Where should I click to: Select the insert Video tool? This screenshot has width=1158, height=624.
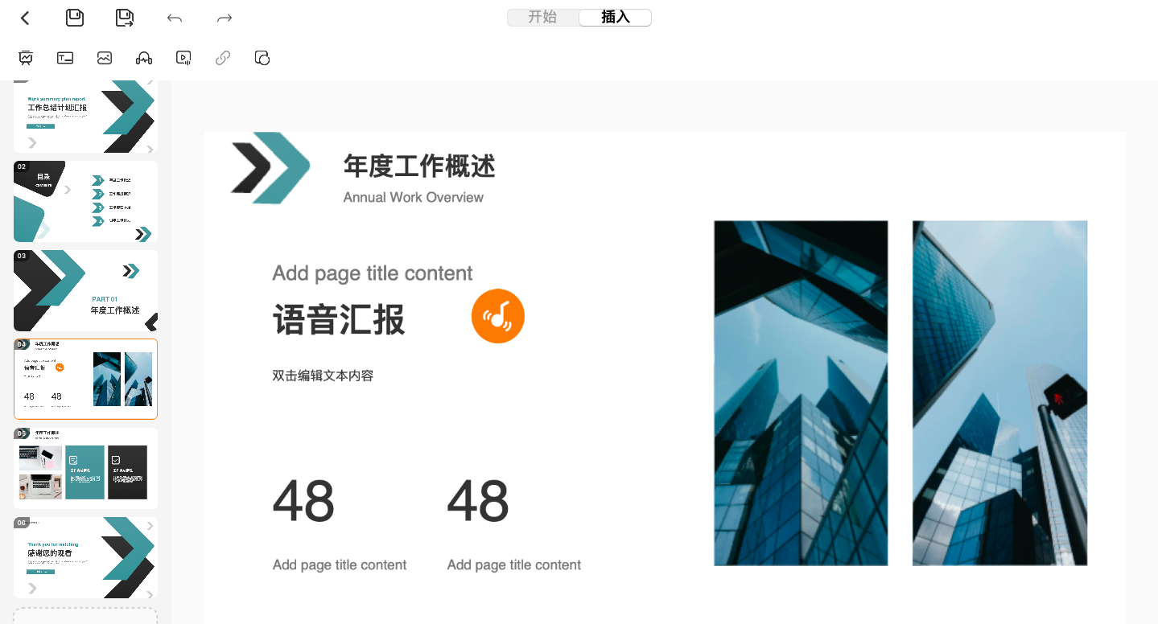click(183, 57)
